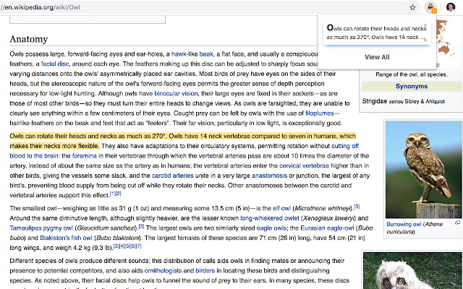463x289 pixels.
Task: Open the hawk link
Action: coord(179,54)
